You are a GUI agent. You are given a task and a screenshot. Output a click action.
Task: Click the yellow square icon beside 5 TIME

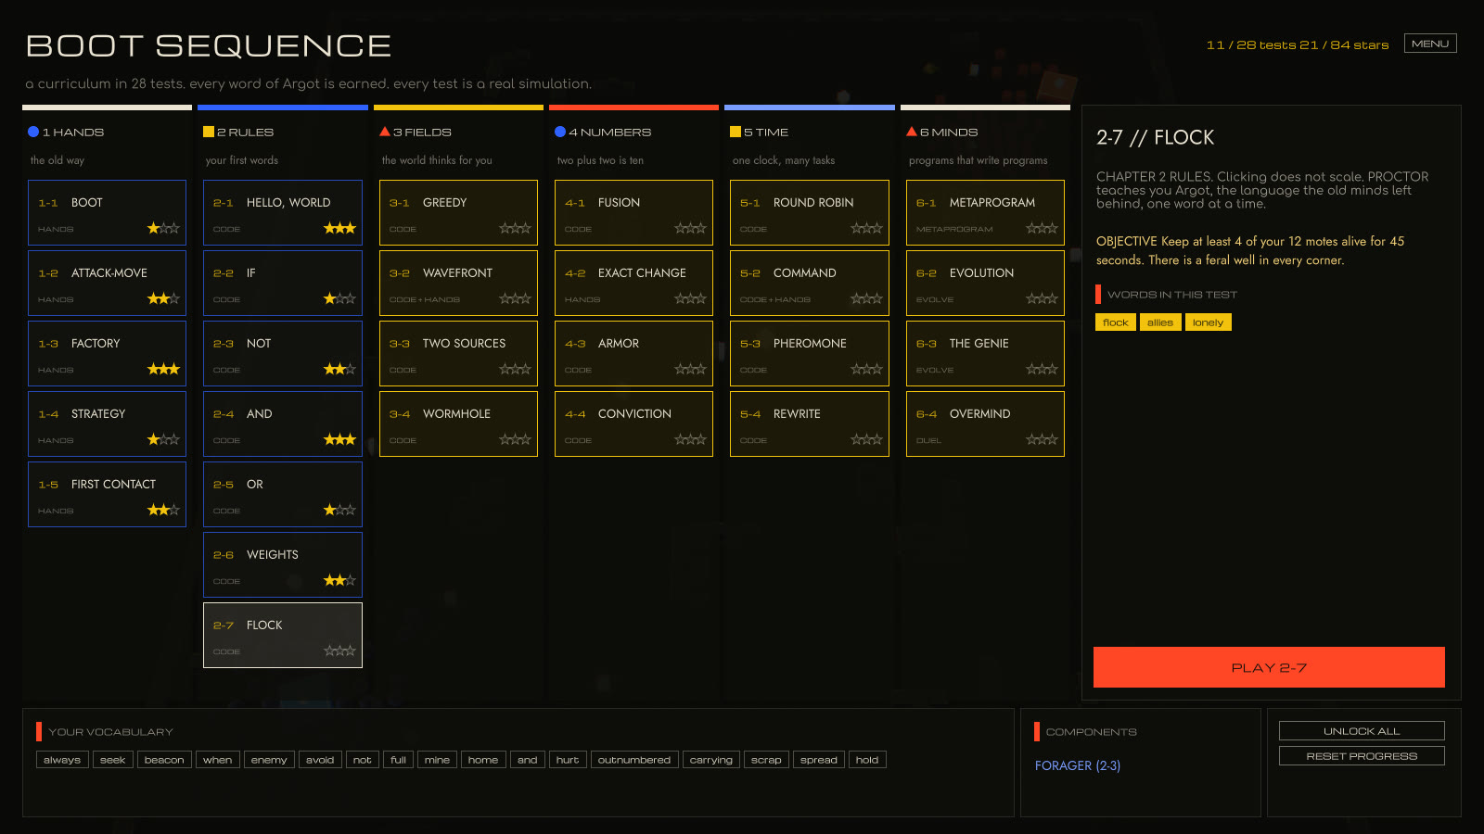pyautogui.click(x=736, y=132)
